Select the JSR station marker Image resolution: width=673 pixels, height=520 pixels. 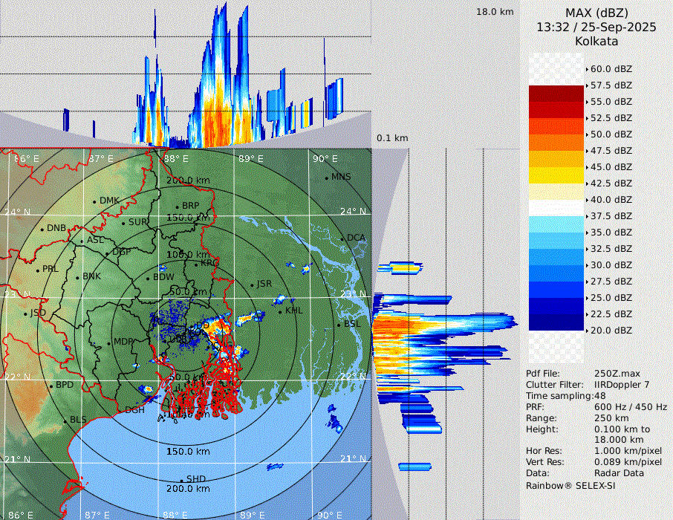[253, 285]
